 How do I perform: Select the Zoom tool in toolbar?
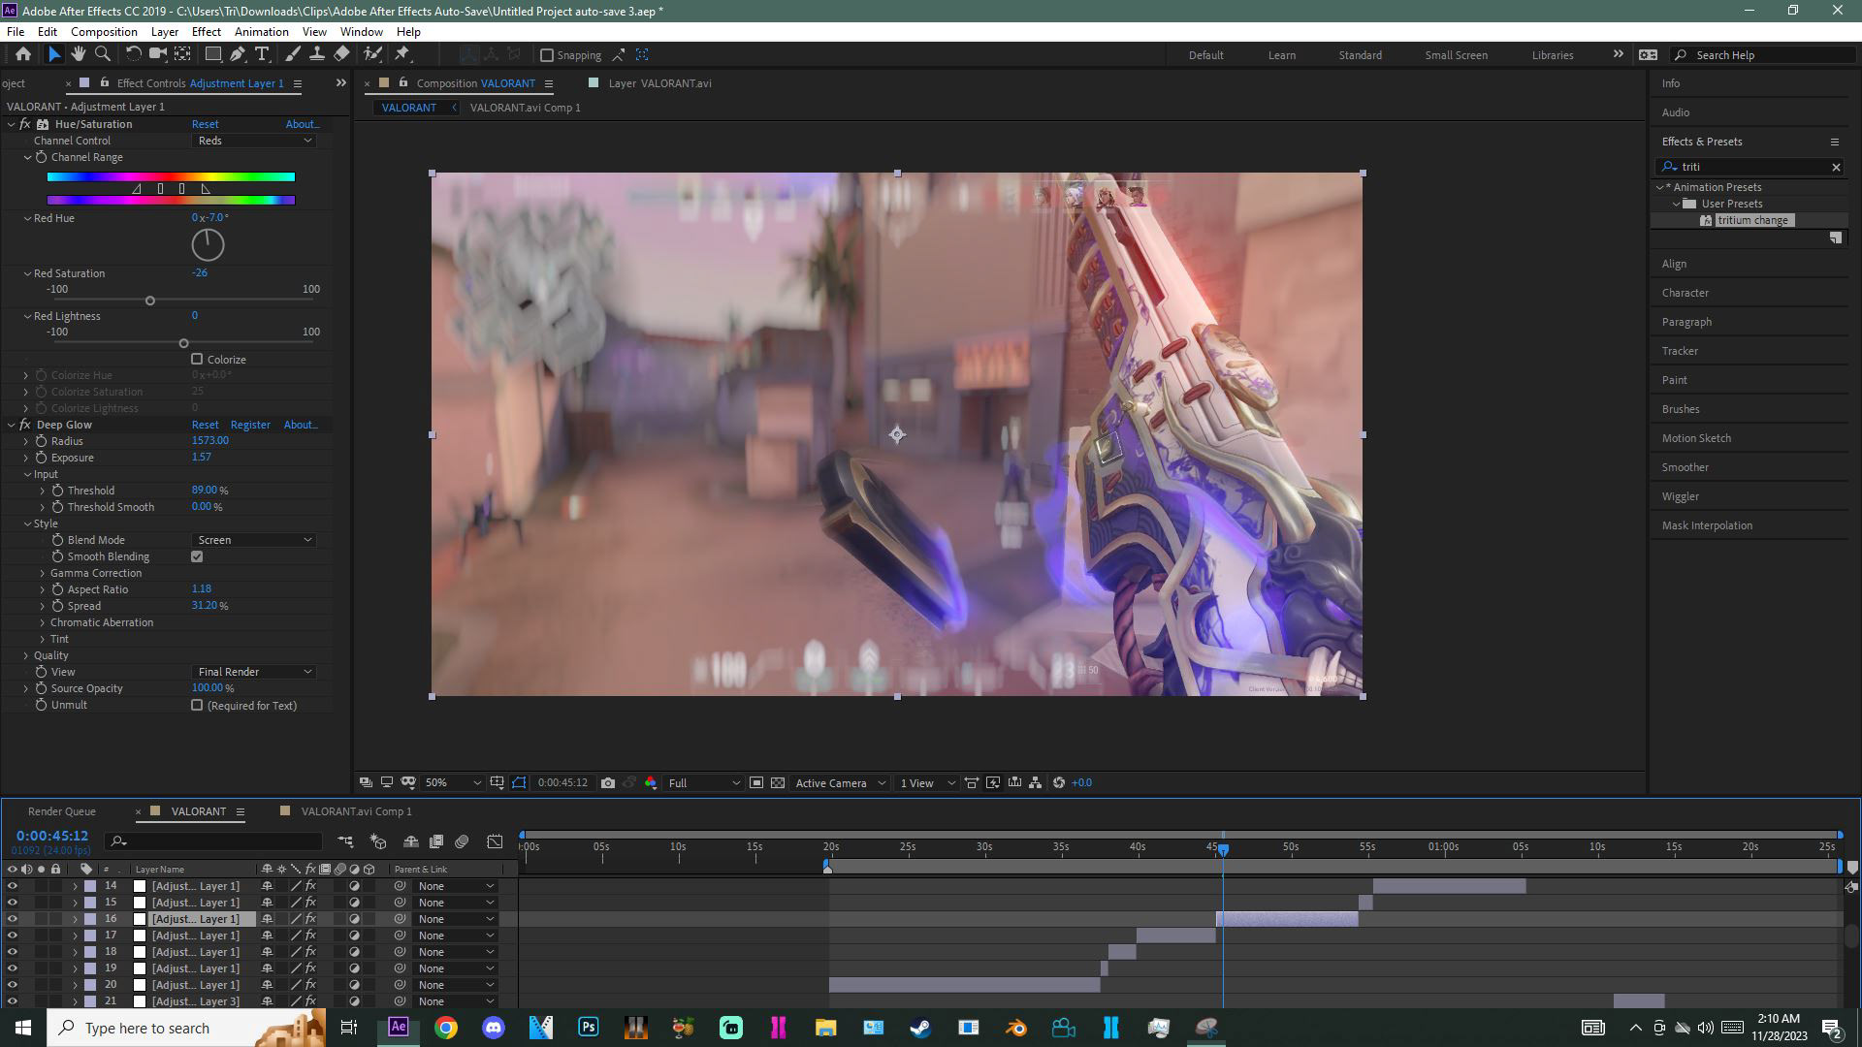[x=102, y=54]
